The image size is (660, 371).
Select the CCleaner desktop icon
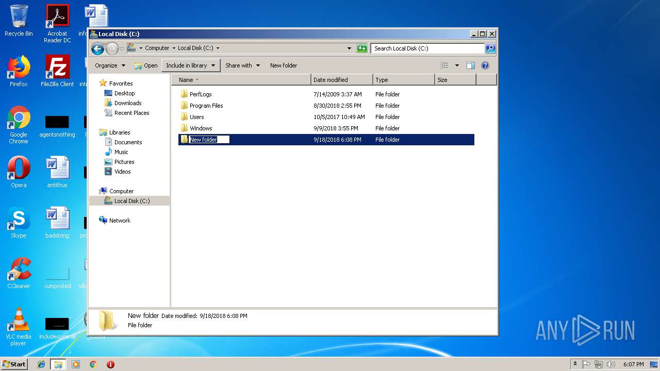pos(19,273)
